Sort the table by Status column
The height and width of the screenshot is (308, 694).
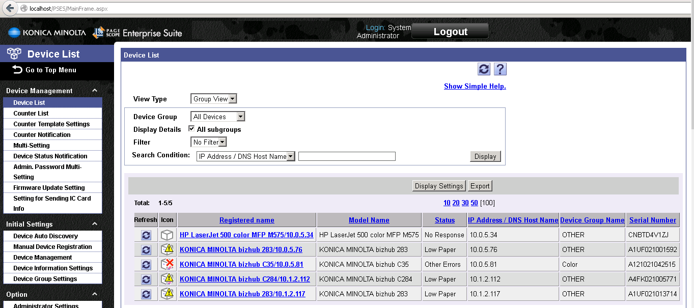pos(445,220)
